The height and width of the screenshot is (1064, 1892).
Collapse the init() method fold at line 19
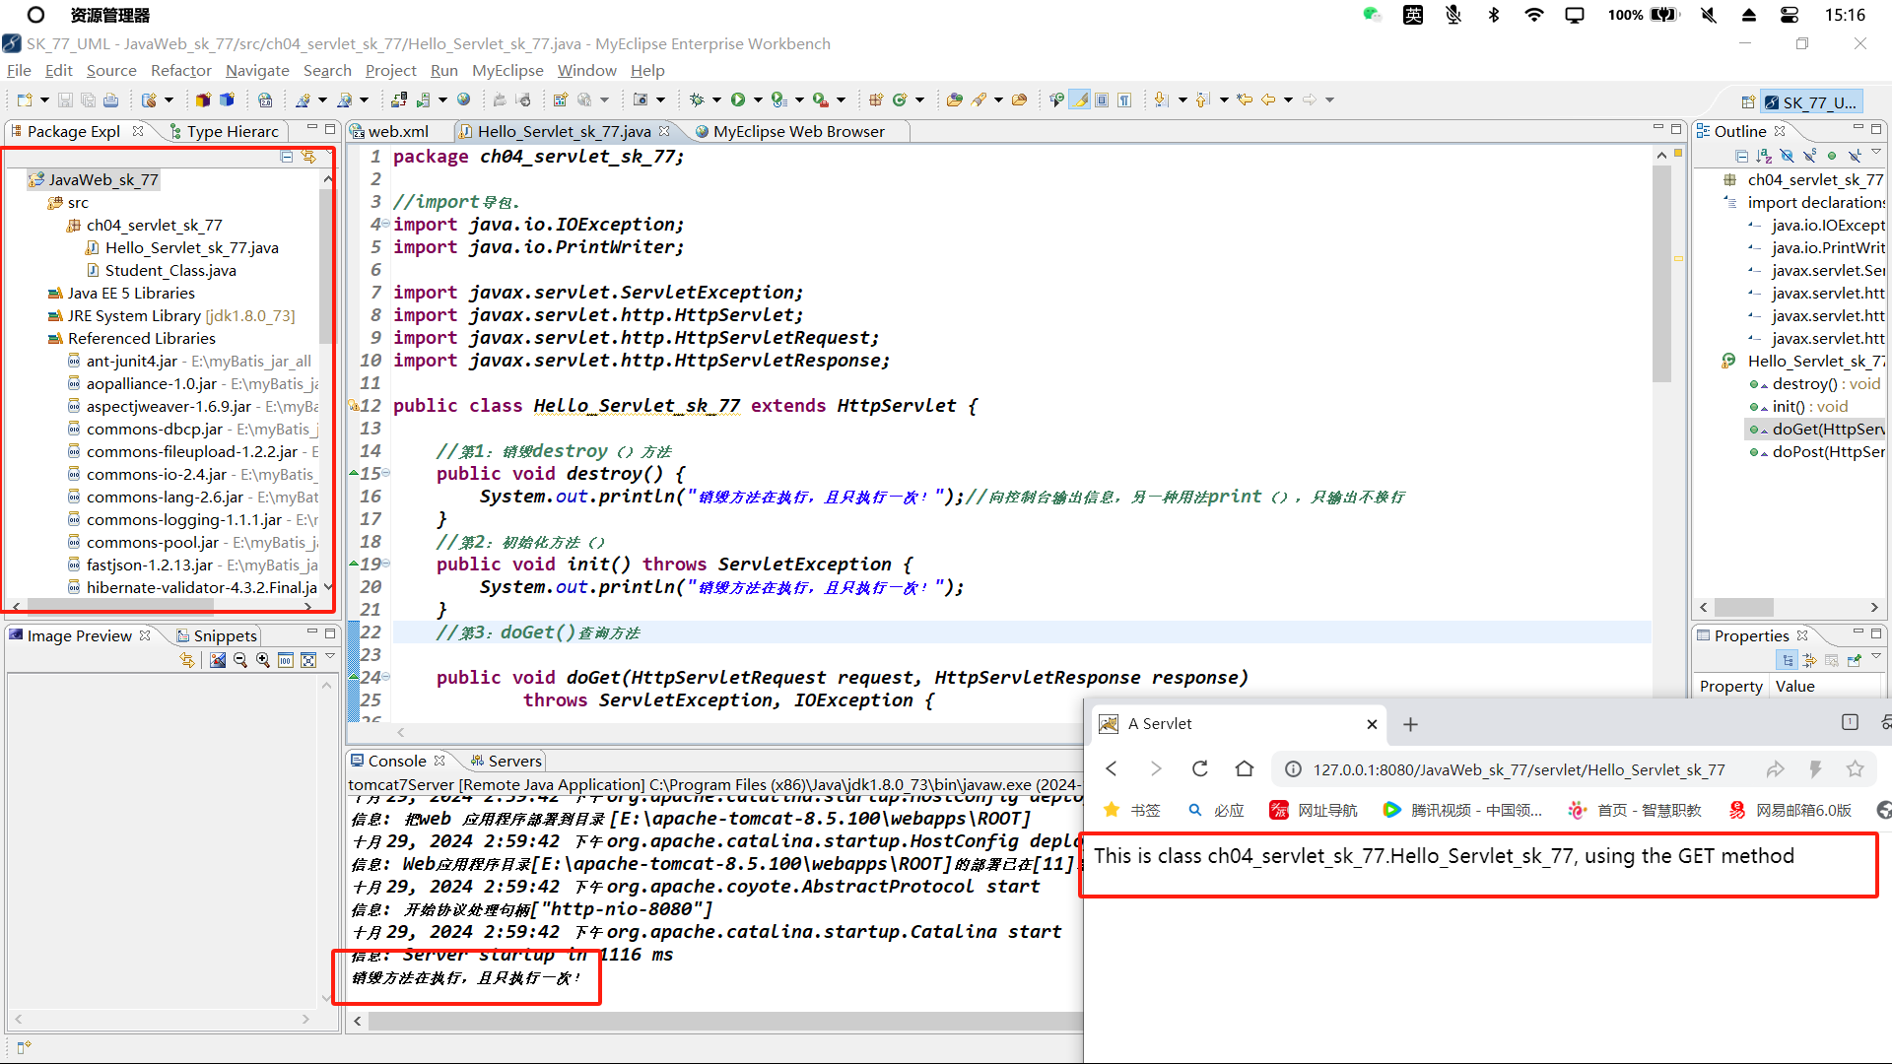click(x=385, y=565)
